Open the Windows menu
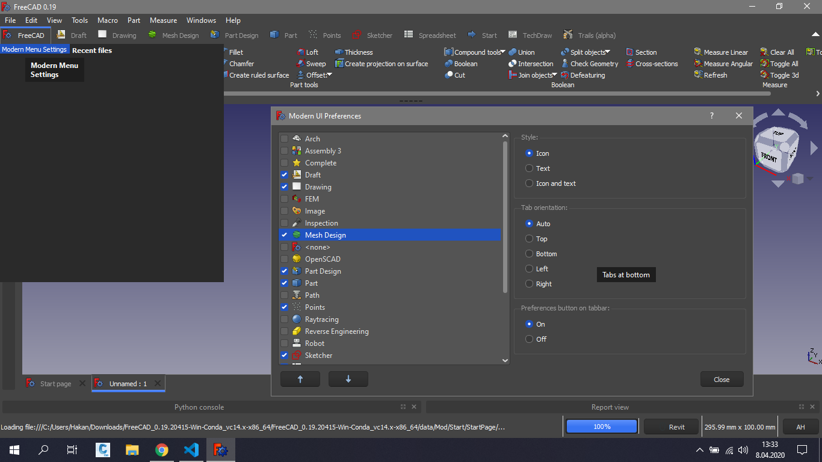 coord(201,20)
